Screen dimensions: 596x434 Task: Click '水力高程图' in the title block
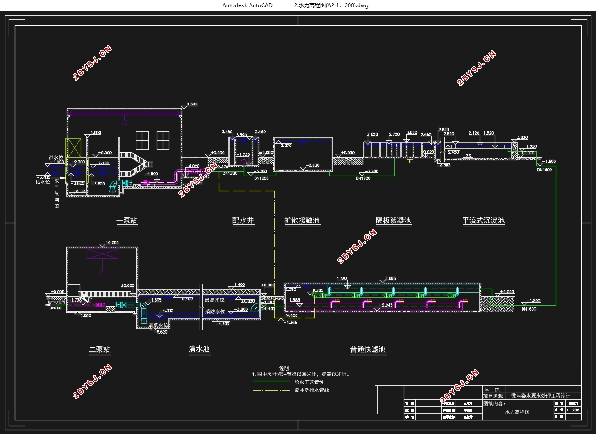(x=517, y=412)
